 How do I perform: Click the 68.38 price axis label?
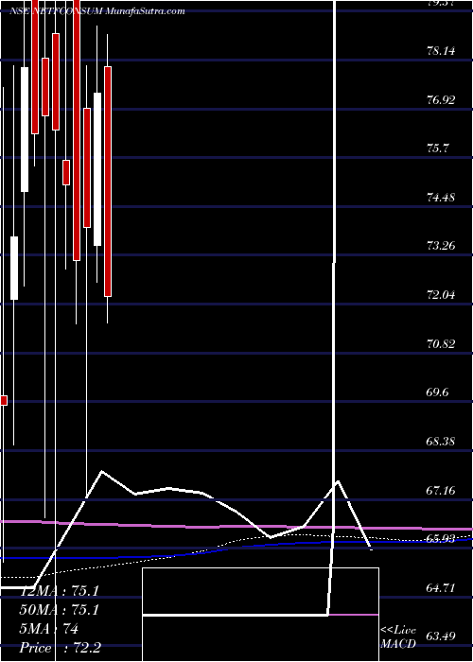click(x=441, y=442)
